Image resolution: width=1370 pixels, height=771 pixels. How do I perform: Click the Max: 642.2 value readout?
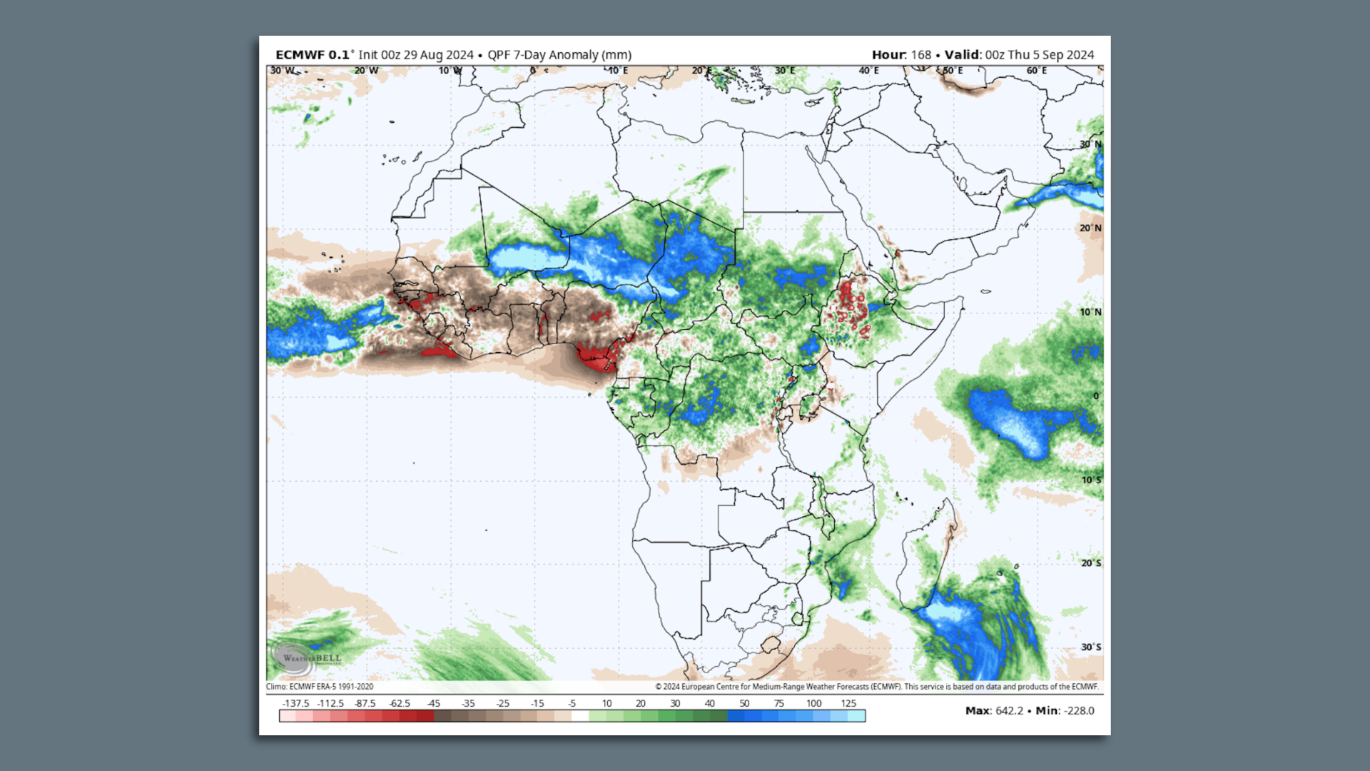click(x=995, y=711)
